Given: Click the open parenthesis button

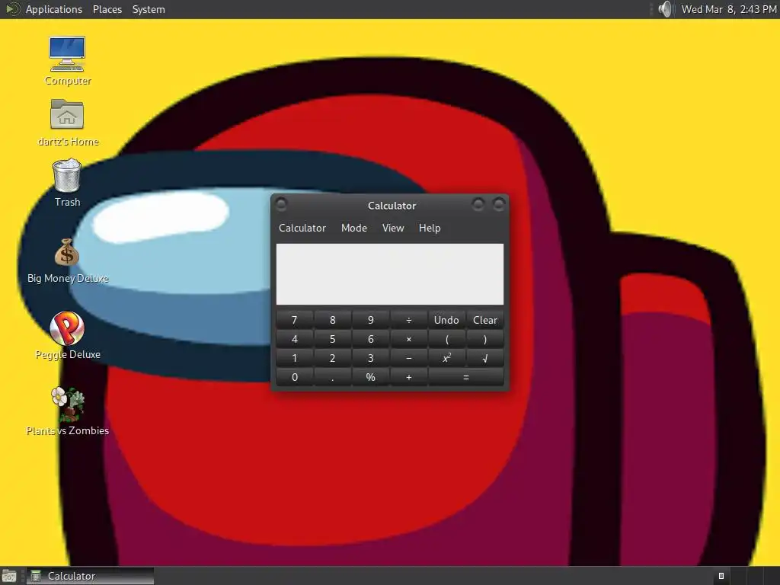Looking at the screenshot, I should click(446, 339).
